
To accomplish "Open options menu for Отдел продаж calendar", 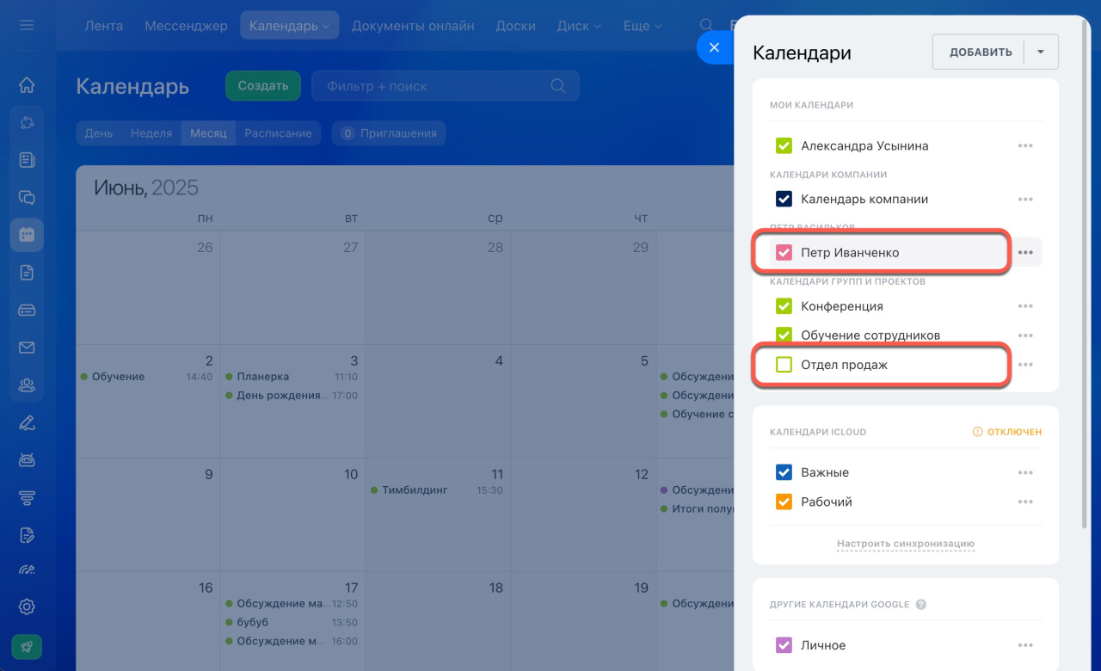I will point(1025,365).
